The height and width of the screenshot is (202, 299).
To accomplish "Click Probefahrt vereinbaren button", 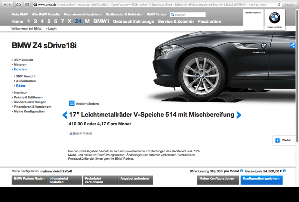I will 100,180.
